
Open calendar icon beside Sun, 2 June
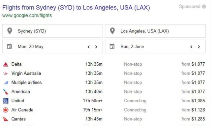pyautogui.click(x=112, y=46)
